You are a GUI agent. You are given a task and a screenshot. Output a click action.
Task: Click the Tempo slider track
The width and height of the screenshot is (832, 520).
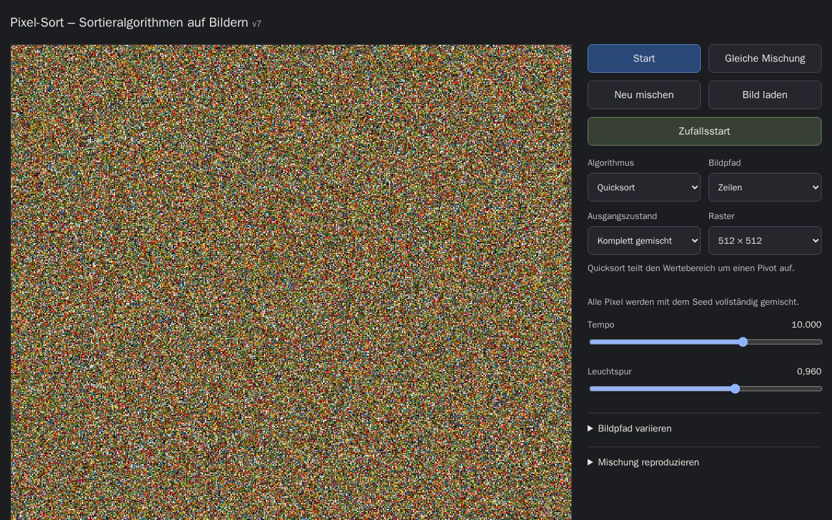pos(705,342)
